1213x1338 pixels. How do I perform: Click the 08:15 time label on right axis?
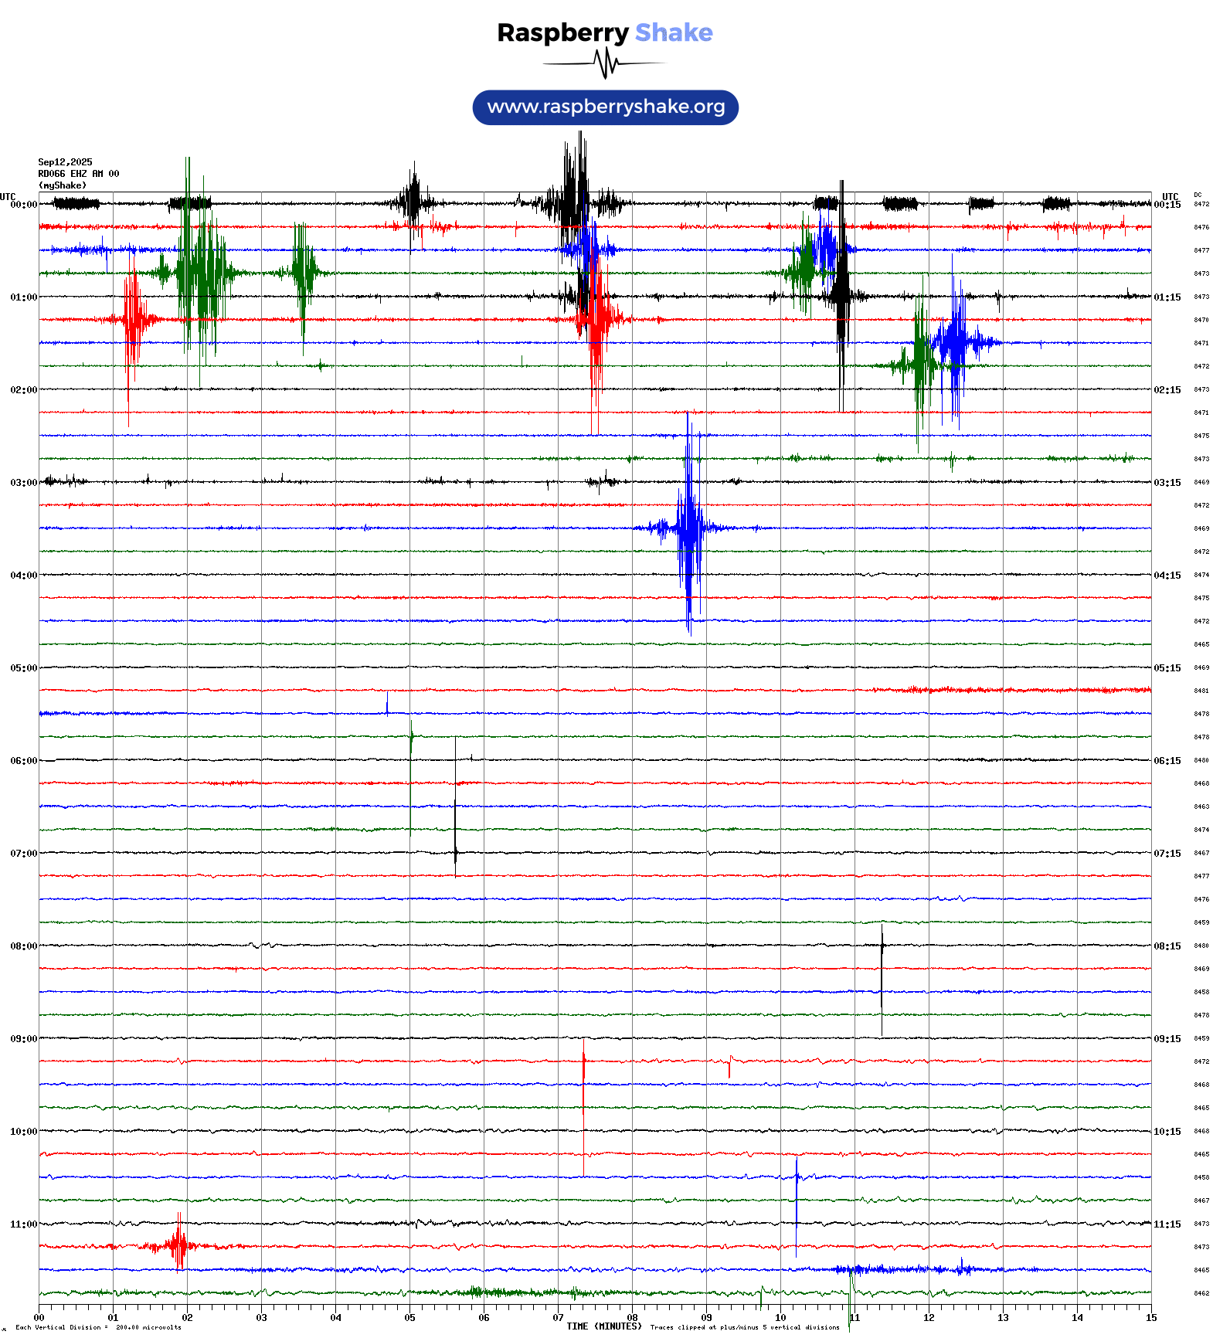[x=1167, y=946]
